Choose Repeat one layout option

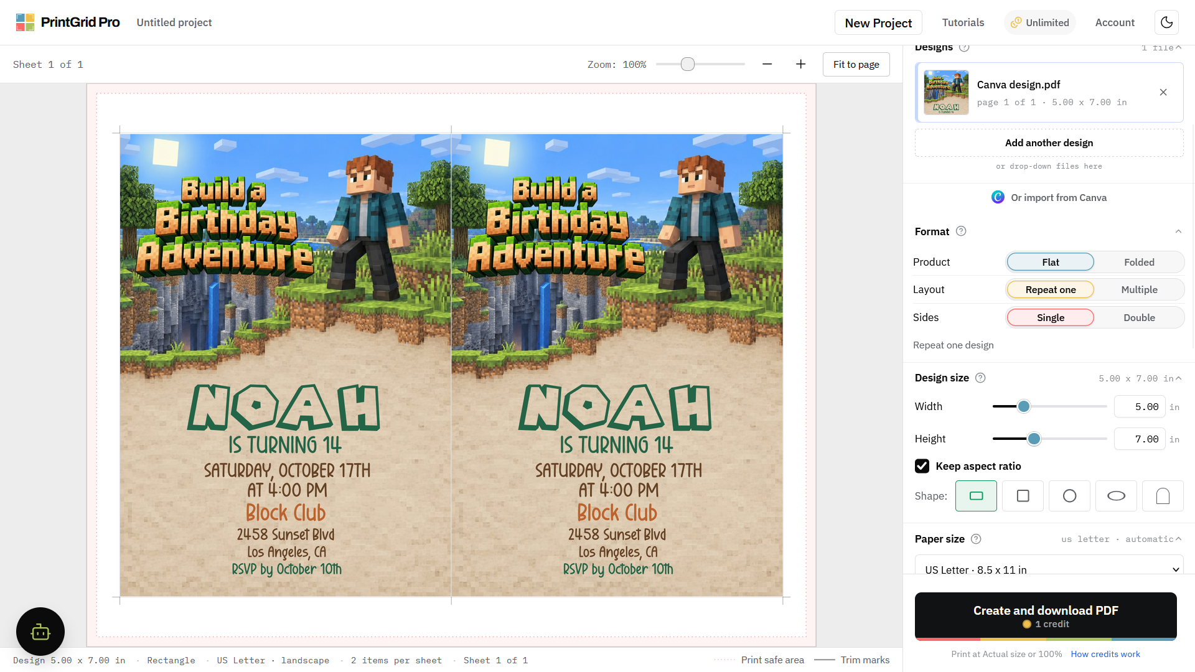click(x=1051, y=289)
